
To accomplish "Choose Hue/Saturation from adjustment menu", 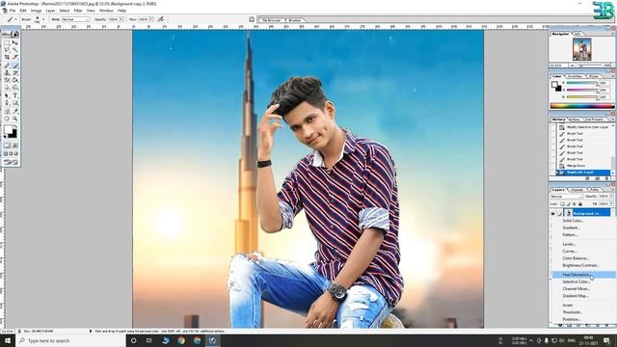I will tap(583, 275).
